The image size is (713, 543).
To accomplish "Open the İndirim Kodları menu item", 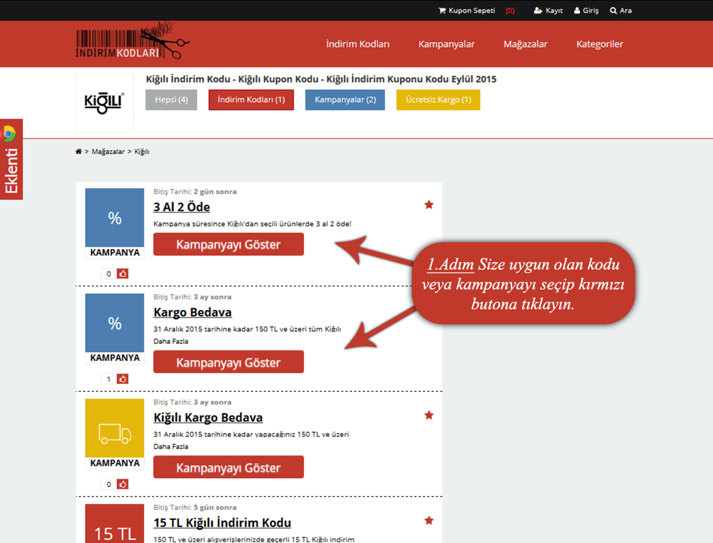I will [358, 44].
